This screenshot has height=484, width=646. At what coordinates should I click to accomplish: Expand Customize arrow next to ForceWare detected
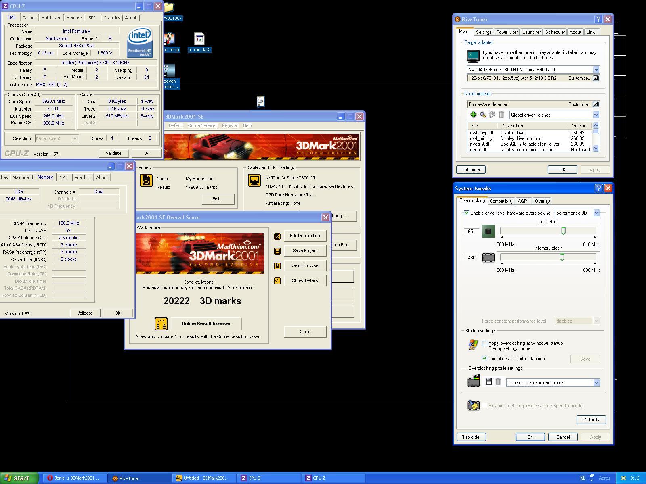coord(596,104)
